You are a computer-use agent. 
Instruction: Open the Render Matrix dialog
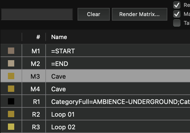coord(139,14)
